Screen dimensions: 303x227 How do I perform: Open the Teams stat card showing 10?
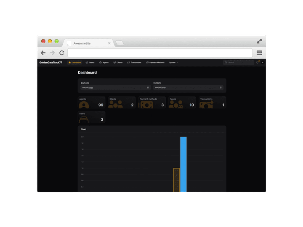182,103
